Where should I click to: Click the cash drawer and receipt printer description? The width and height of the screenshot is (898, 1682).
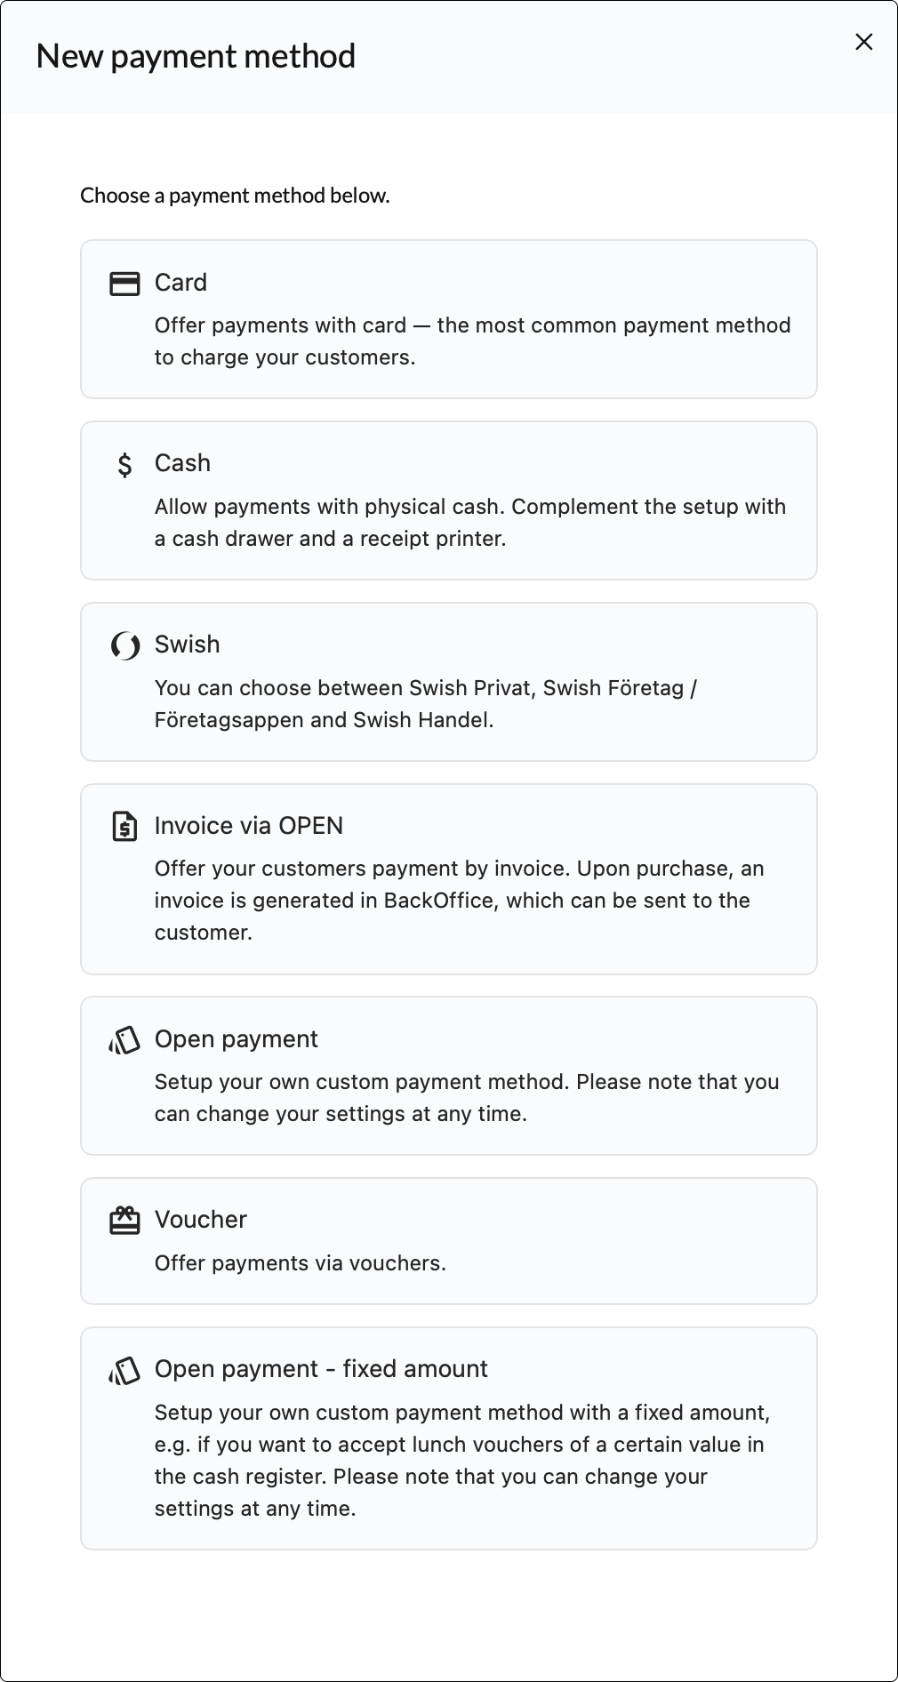(x=469, y=523)
